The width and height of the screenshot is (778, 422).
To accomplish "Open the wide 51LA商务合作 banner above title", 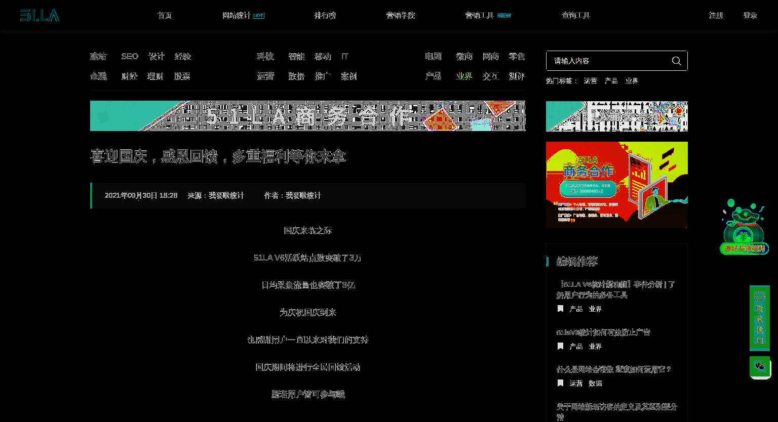I will click(x=308, y=116).
